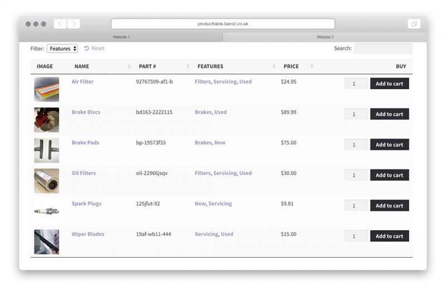
Task: Click the browser back arrow
Action: click(60, 24)
